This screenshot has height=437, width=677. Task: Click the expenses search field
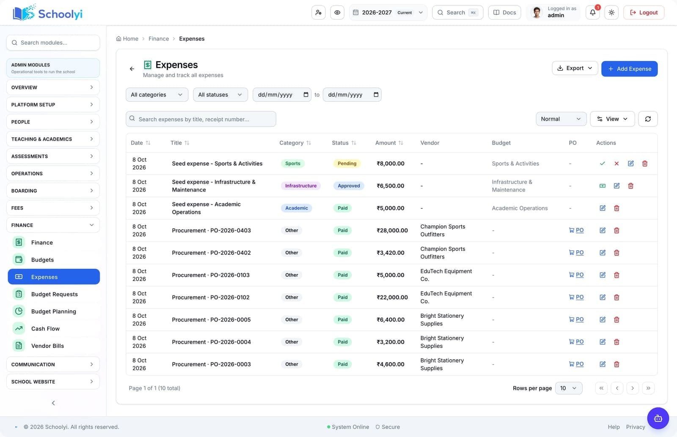[201, 119]
